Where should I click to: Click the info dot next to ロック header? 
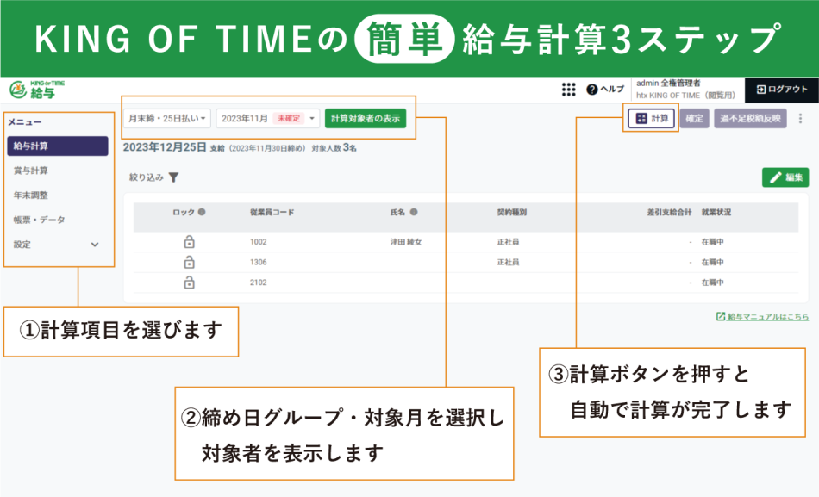202,212
